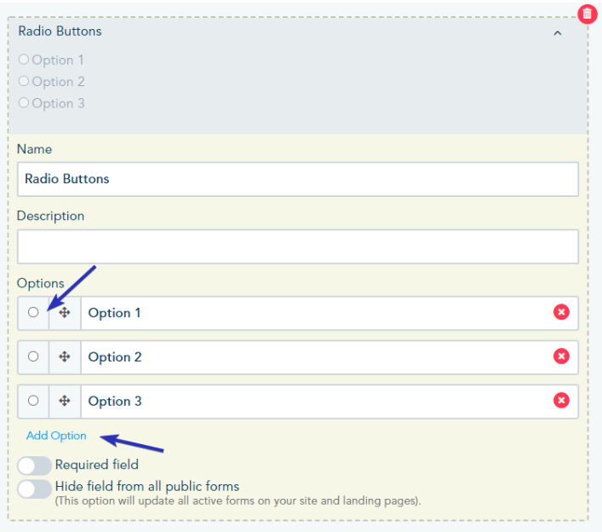The width and height of the screenshot is (602, 532).
Task: Edit the Option 1 text field
Action: (x=315, y=313)
